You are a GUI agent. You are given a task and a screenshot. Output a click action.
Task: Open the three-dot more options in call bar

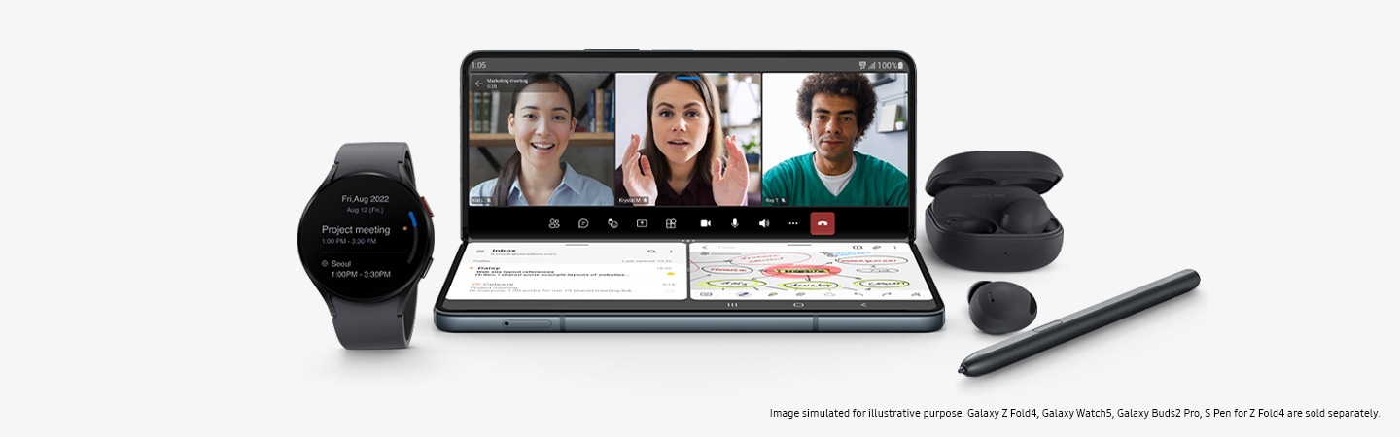pos(793,223)
